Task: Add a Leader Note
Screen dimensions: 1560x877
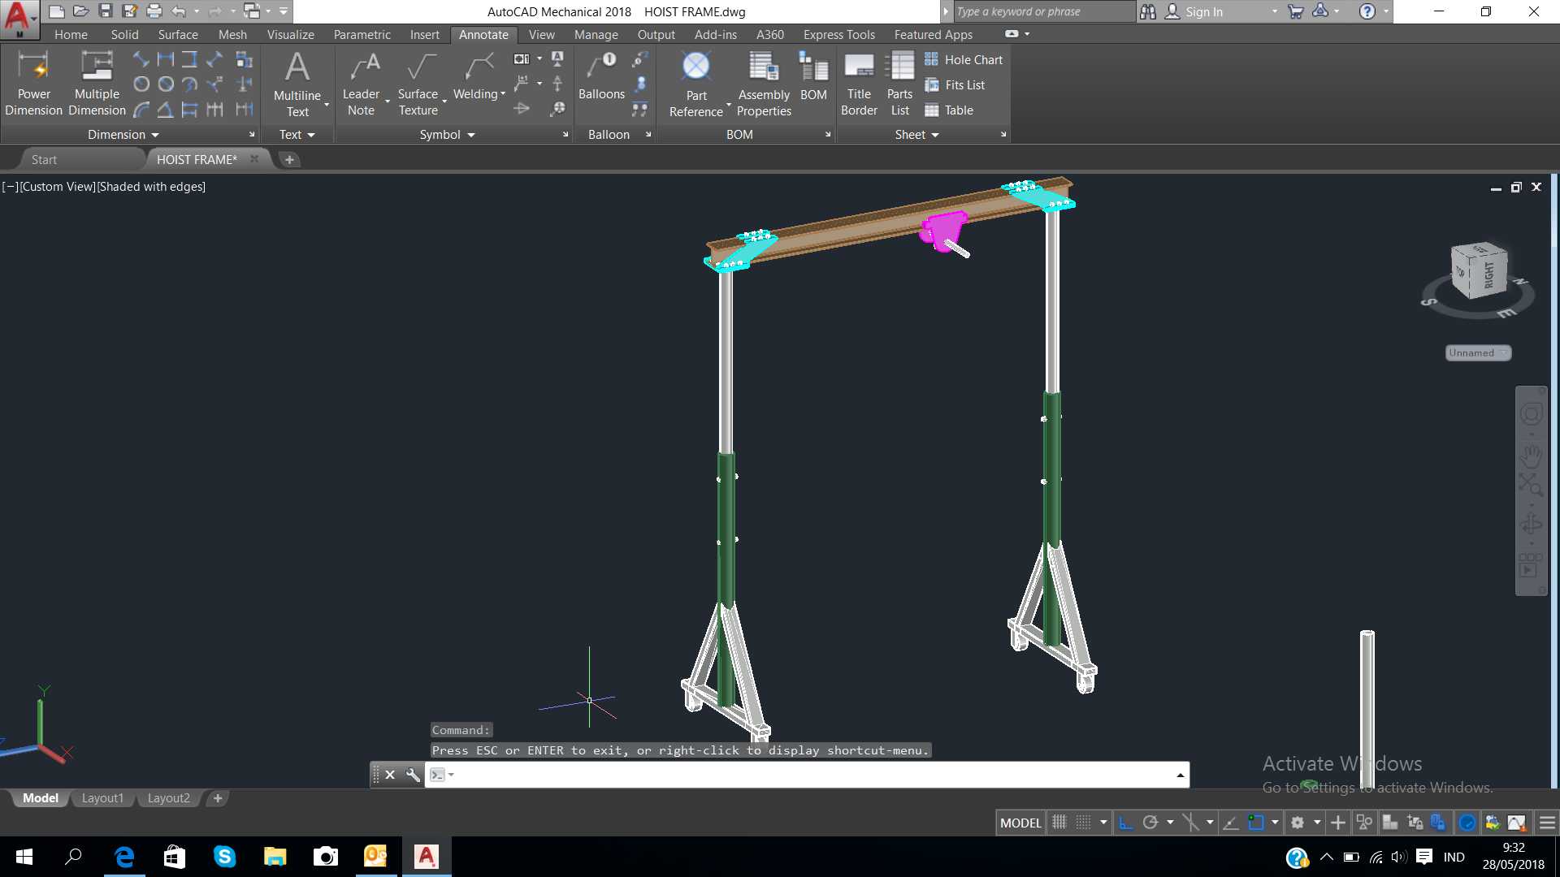Action: (361, 84)
